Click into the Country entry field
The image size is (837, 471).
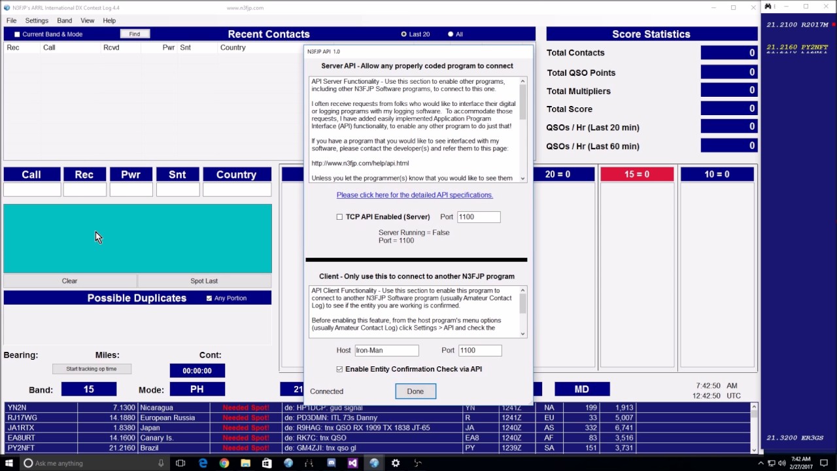(x=237, y=190)
